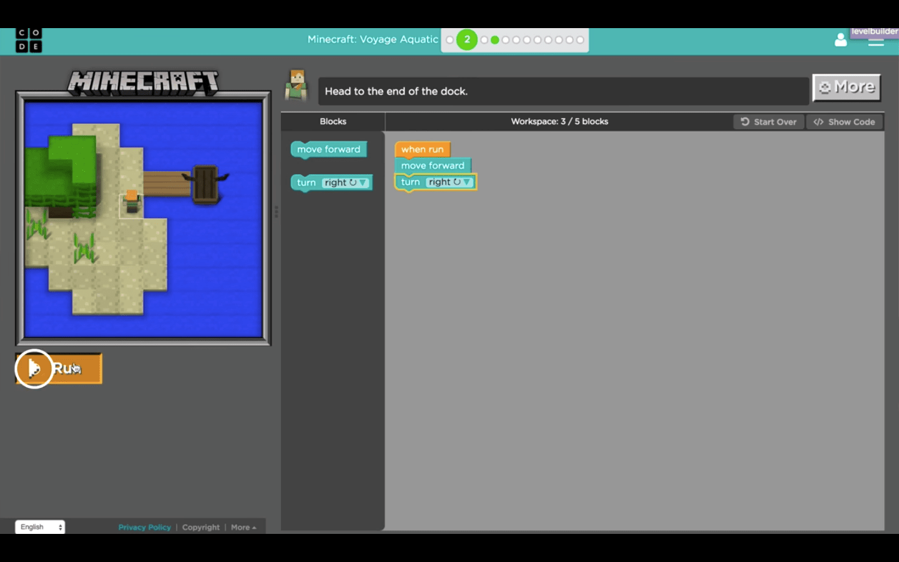Open the English language selector
The image size is (899, 562).
40,527
